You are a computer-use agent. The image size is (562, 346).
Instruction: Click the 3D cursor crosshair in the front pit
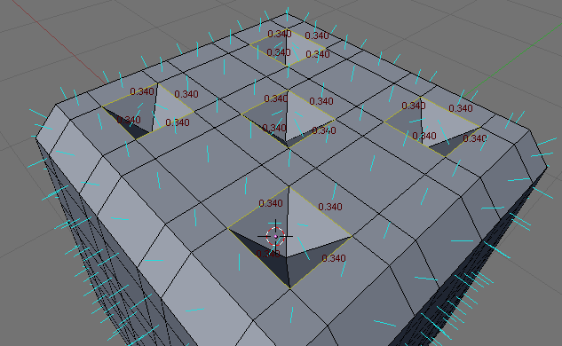275,236
